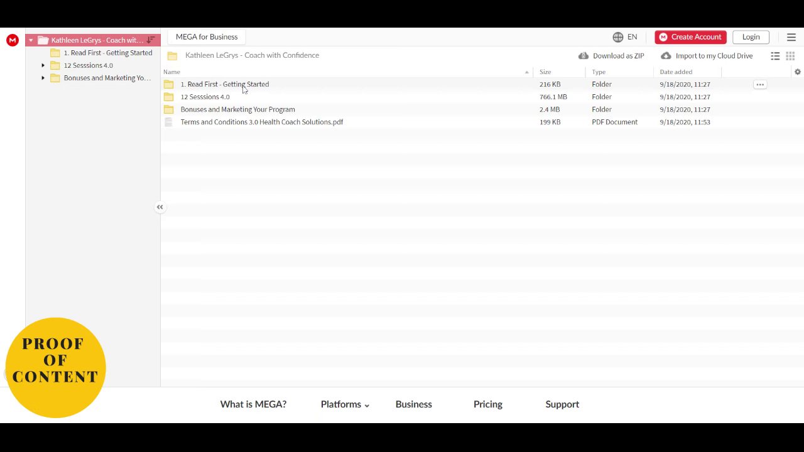
Task: Open the MEGA for Business tab
Action: click(207, 37)
